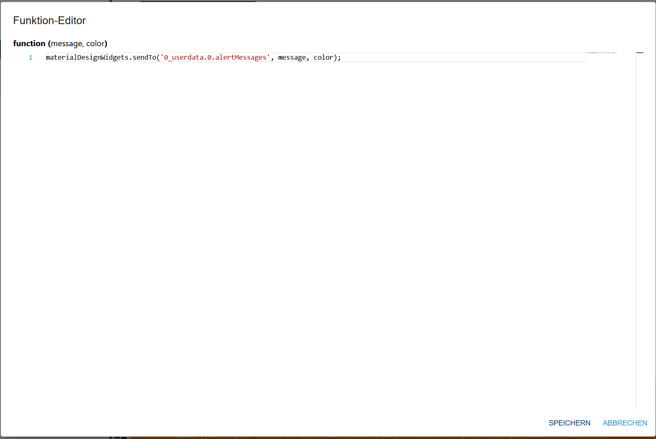Click the SPEICHERN button to save function
The image size is (656, 439).
569,423
